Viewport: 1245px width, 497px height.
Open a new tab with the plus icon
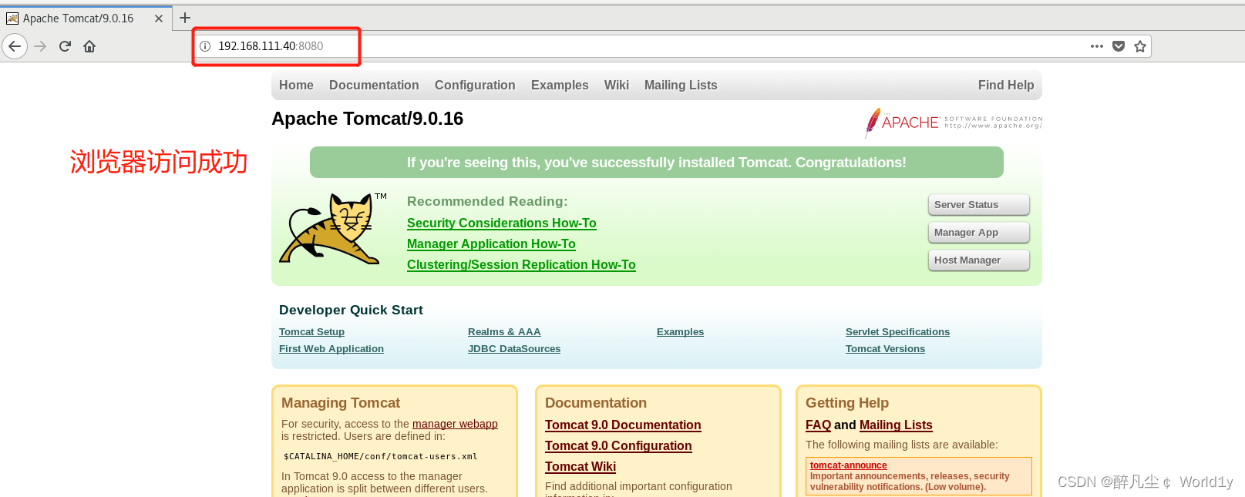tap(185, 18)
